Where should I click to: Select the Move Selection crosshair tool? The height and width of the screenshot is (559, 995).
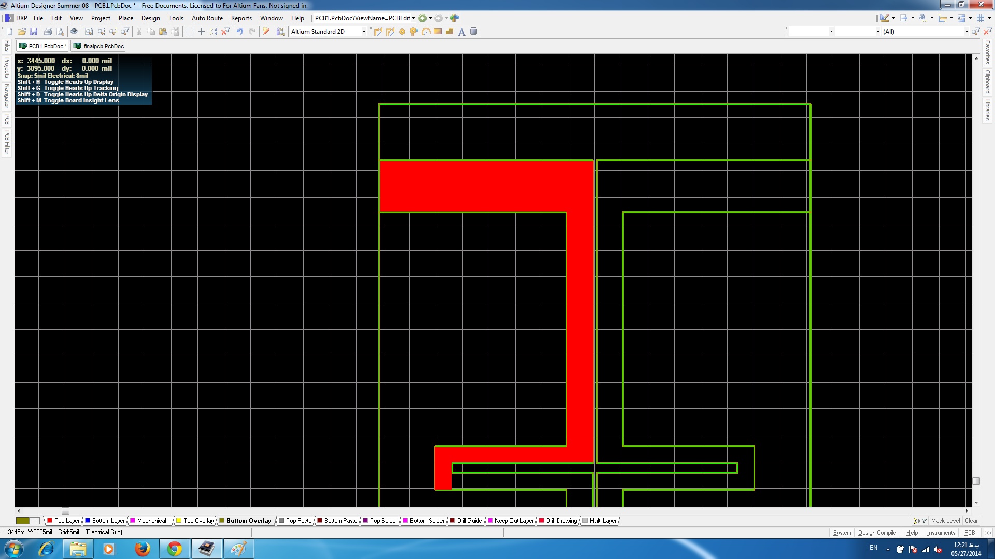201,32
